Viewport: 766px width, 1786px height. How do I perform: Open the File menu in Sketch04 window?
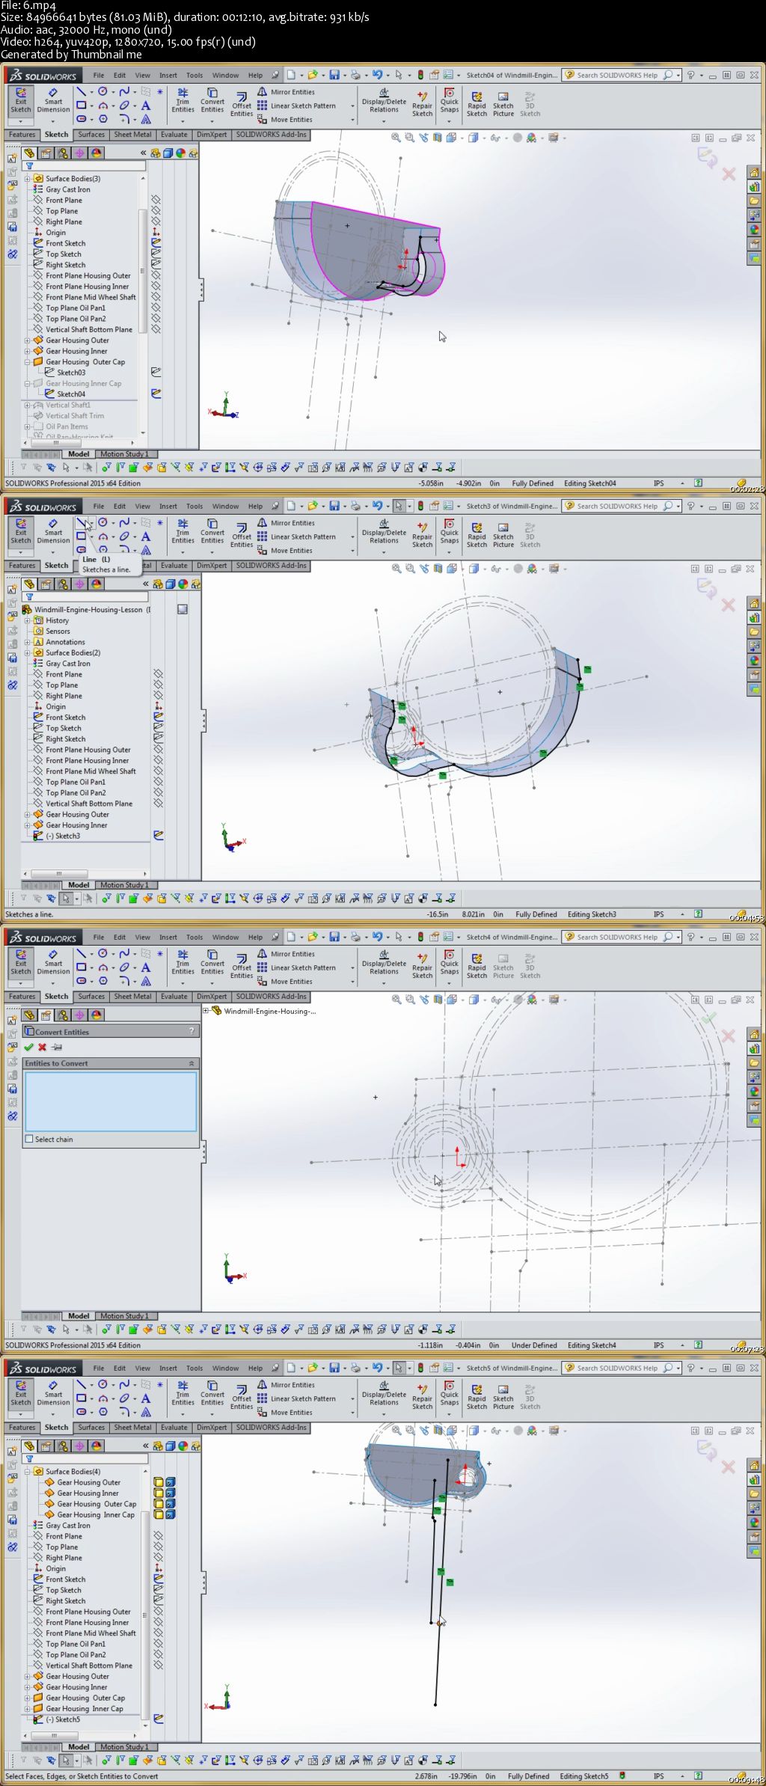99,75
